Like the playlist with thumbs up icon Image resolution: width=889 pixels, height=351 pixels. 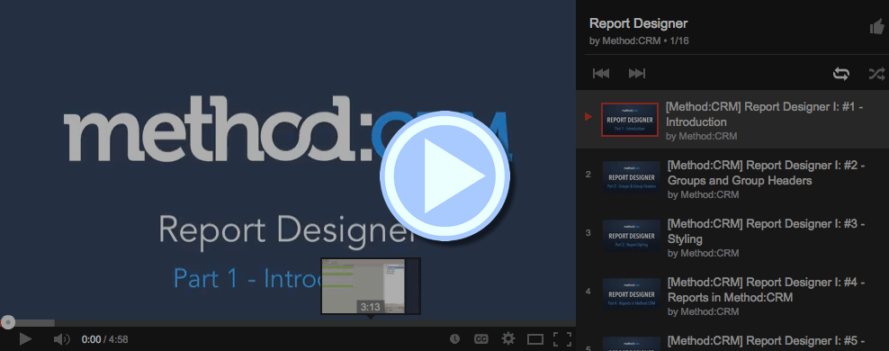point(876,27)
